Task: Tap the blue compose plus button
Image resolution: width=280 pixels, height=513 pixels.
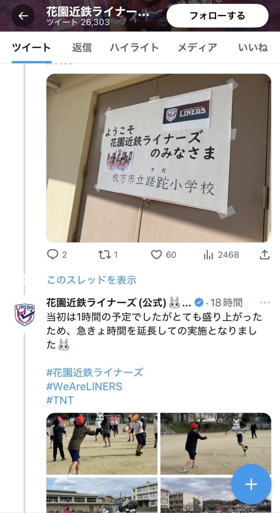Action: [251, 484]
